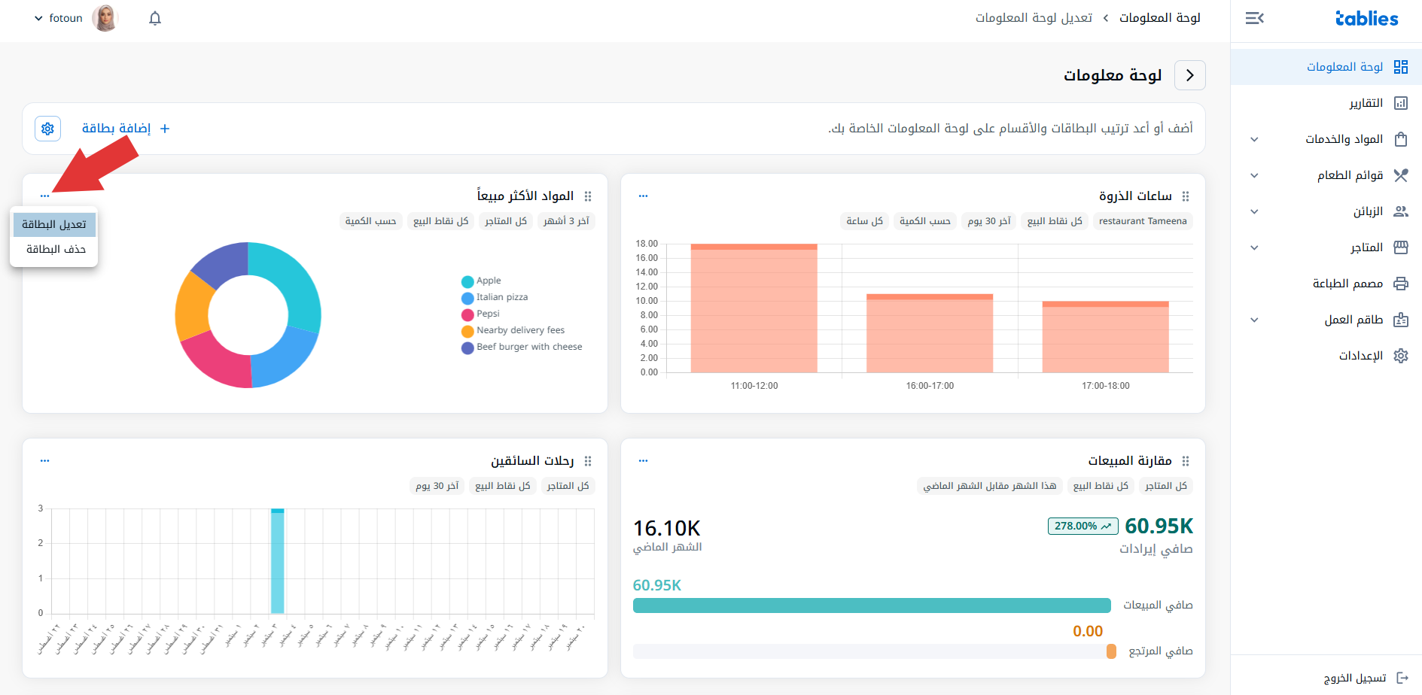Click the صافي المبيعات progress bar
The width and height of the screenshot is (1422, 695).
pos(872,605)
